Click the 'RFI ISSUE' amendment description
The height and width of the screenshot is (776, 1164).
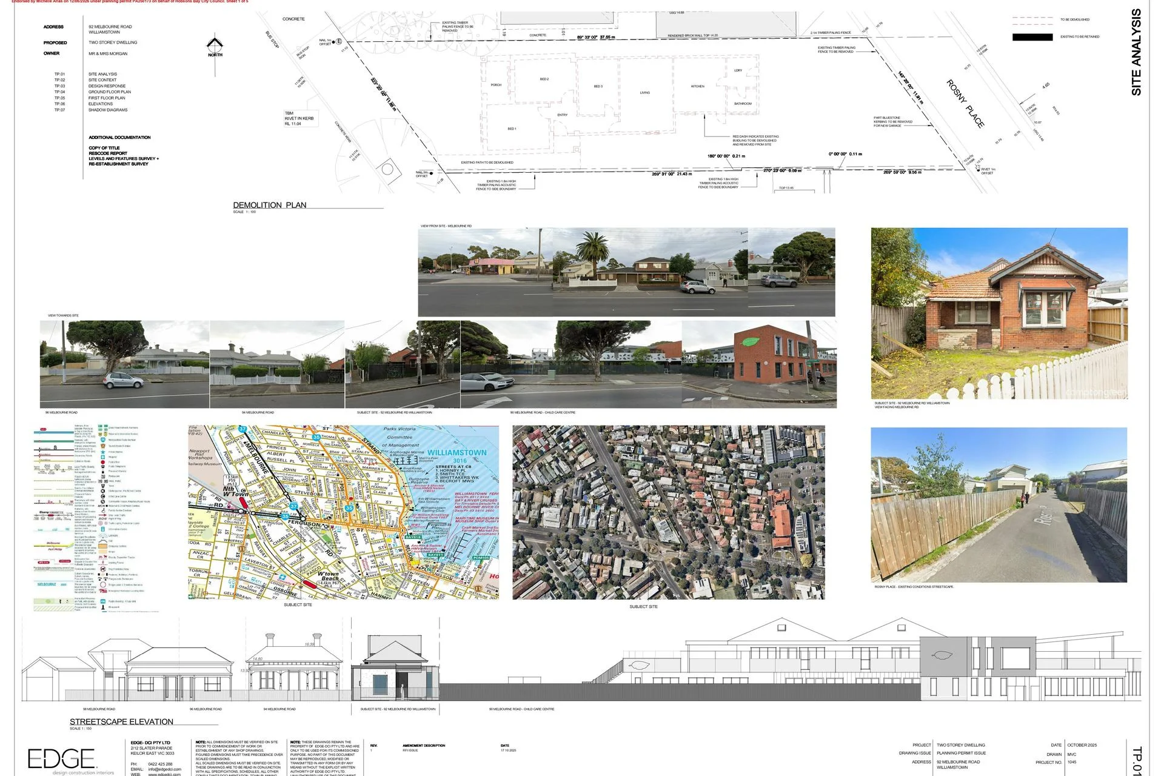(410, 751)
